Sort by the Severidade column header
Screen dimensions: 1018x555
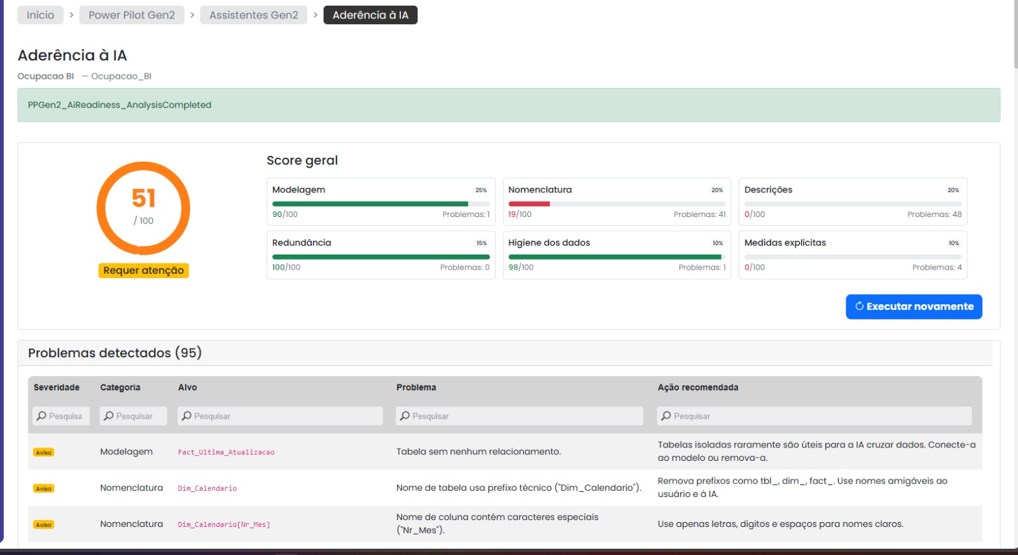point(57,388)
